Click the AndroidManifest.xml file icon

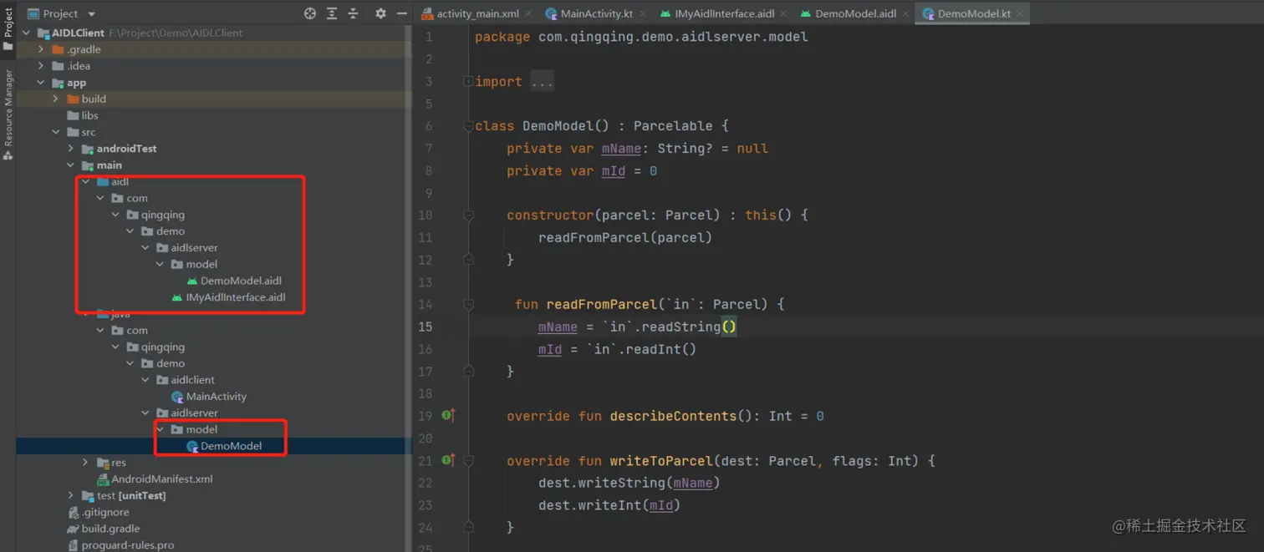click(x=104, y=479)
